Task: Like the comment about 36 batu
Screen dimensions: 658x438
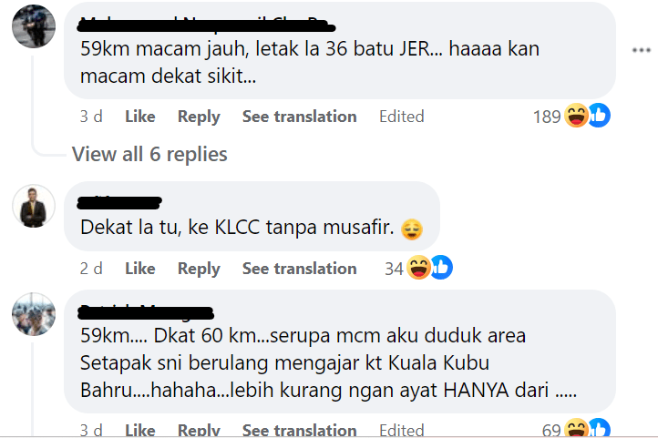Action: (139, 117)
